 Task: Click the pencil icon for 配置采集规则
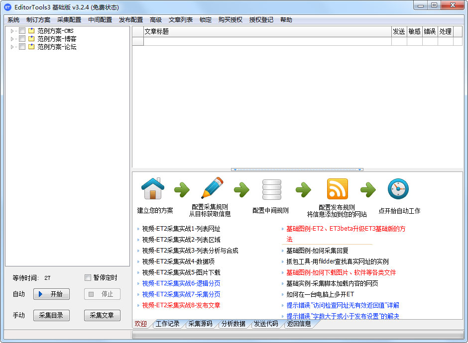pyautogui.click(x=212, y=188)
